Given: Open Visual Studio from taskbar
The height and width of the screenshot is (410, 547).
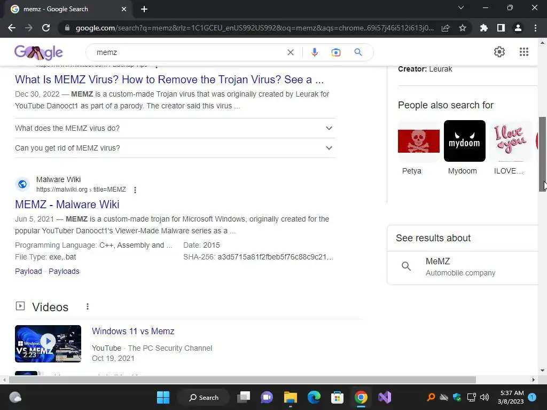Looking at the screenshot, I should (385, 397).
